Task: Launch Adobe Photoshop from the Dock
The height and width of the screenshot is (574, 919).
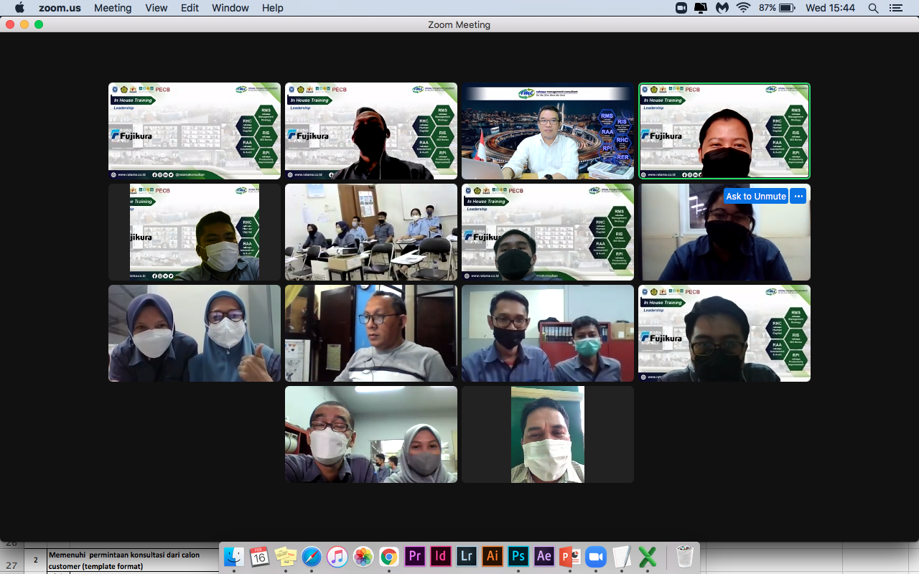Action: coord(518,557)
